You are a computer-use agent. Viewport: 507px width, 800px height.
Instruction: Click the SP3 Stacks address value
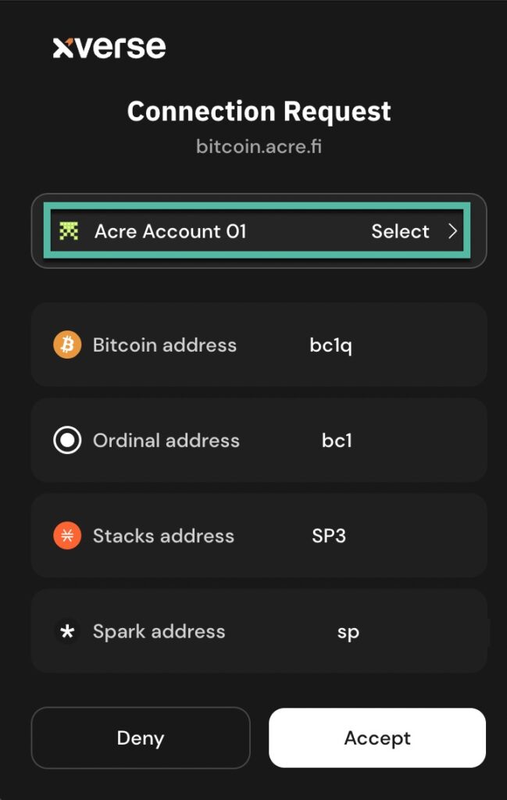pos(329,536)
